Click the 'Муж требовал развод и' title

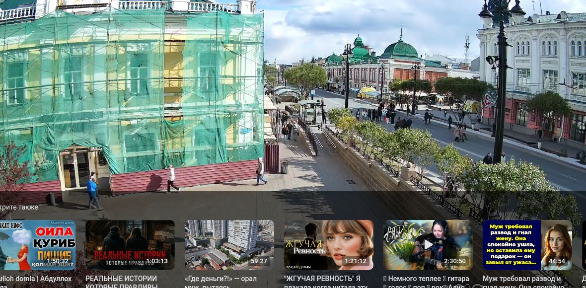523,282
